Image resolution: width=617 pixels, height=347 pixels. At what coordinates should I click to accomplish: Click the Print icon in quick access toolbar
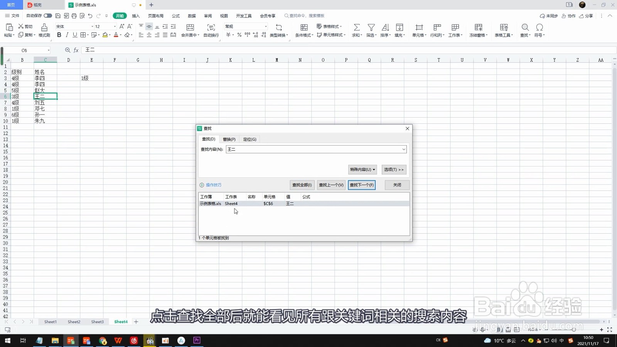pos(74,16)
